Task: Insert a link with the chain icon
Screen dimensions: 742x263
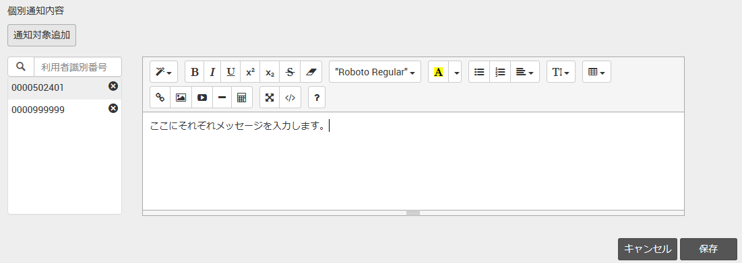Action: click(160, 98)
